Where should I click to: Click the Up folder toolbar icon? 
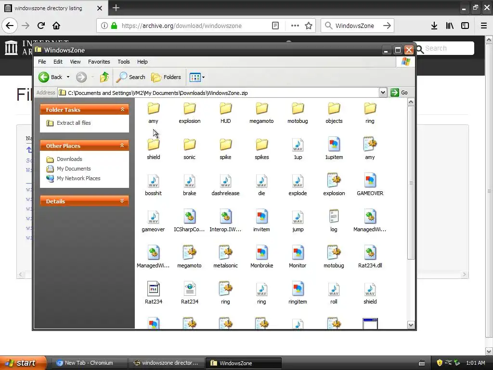104,77
